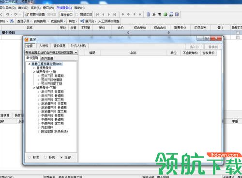Select 平硐开拓 巷道期 tree item
The height and width of the screenshot is (178, 242).
coord(52,120)
